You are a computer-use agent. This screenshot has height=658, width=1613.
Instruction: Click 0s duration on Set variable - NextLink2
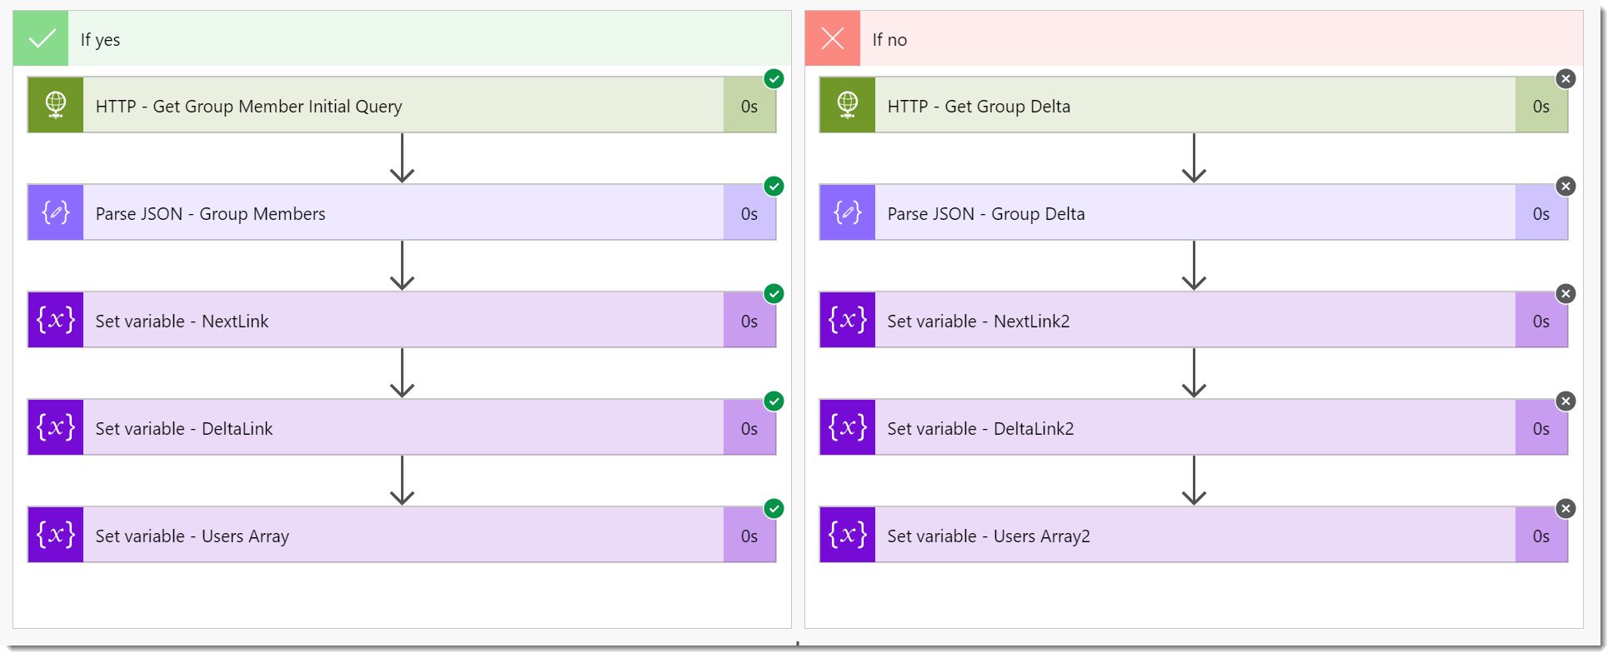pos(1541,322)
